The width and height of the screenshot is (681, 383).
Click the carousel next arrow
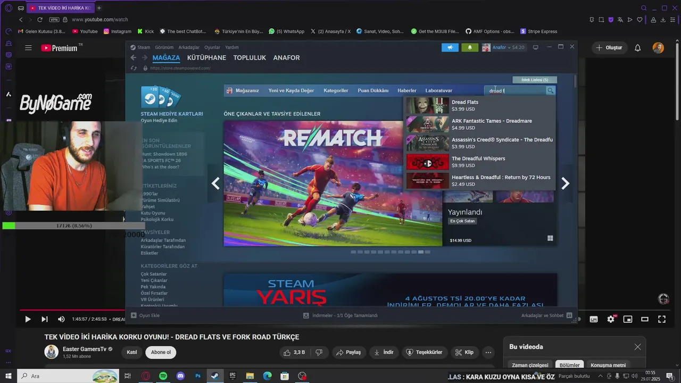[566, 184]
